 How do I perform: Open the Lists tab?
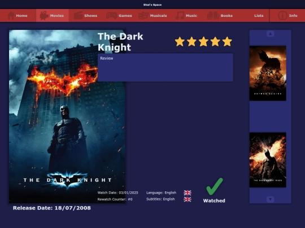point(259,16)
